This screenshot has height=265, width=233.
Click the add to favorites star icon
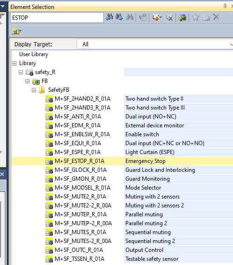point(196,17)
